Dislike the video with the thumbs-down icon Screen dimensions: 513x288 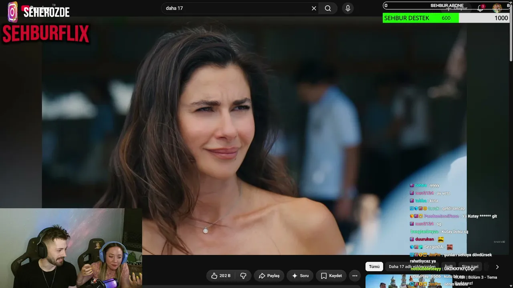point(243,276)
